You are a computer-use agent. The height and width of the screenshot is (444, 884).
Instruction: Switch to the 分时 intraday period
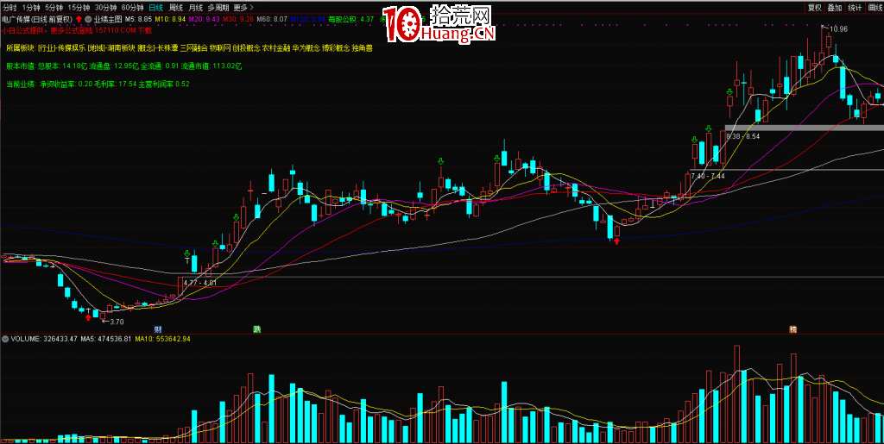[x=9, y=8]
